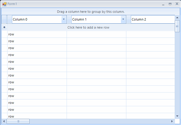Select the Column 0 header text field
The image size is (181, 125).
click(36, 19)
